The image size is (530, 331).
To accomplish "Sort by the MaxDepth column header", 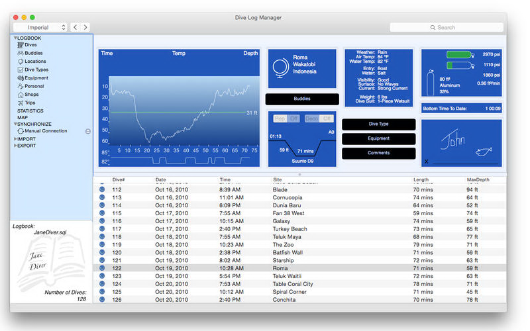I will [x=478, y=179].
